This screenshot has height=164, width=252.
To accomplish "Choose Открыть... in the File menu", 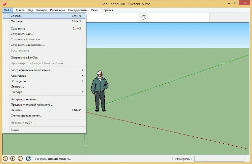I will click(44, 21).
